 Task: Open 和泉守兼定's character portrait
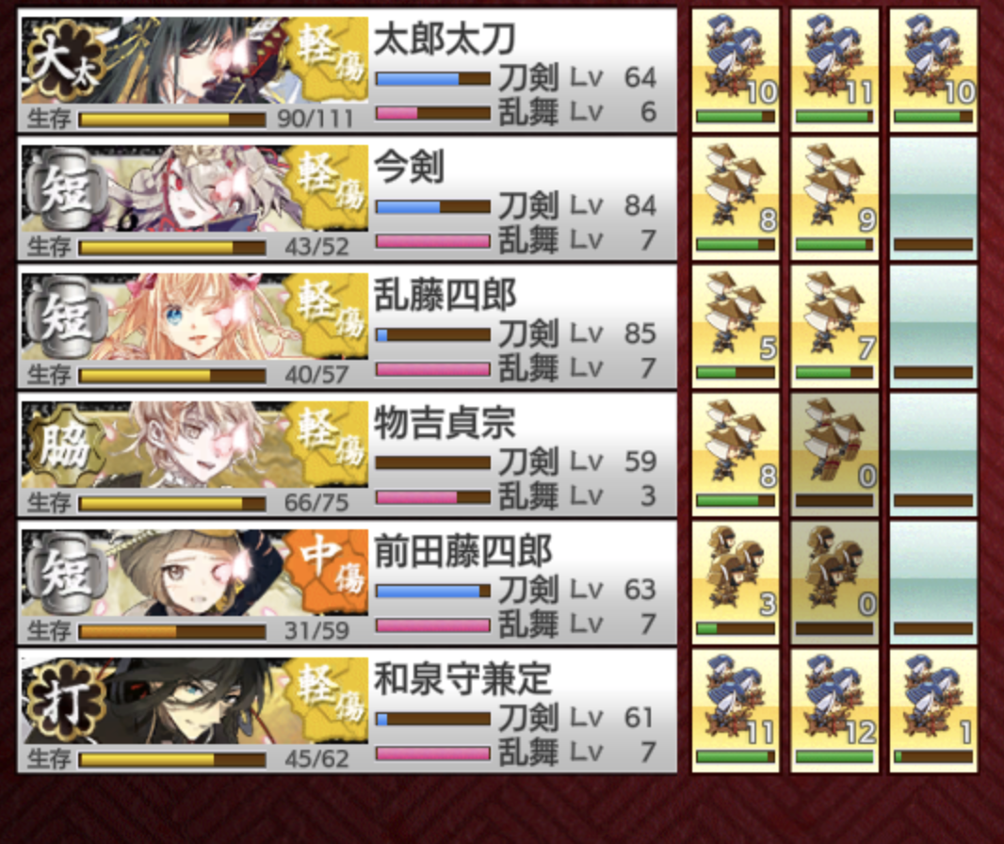[x=195, y=701]
